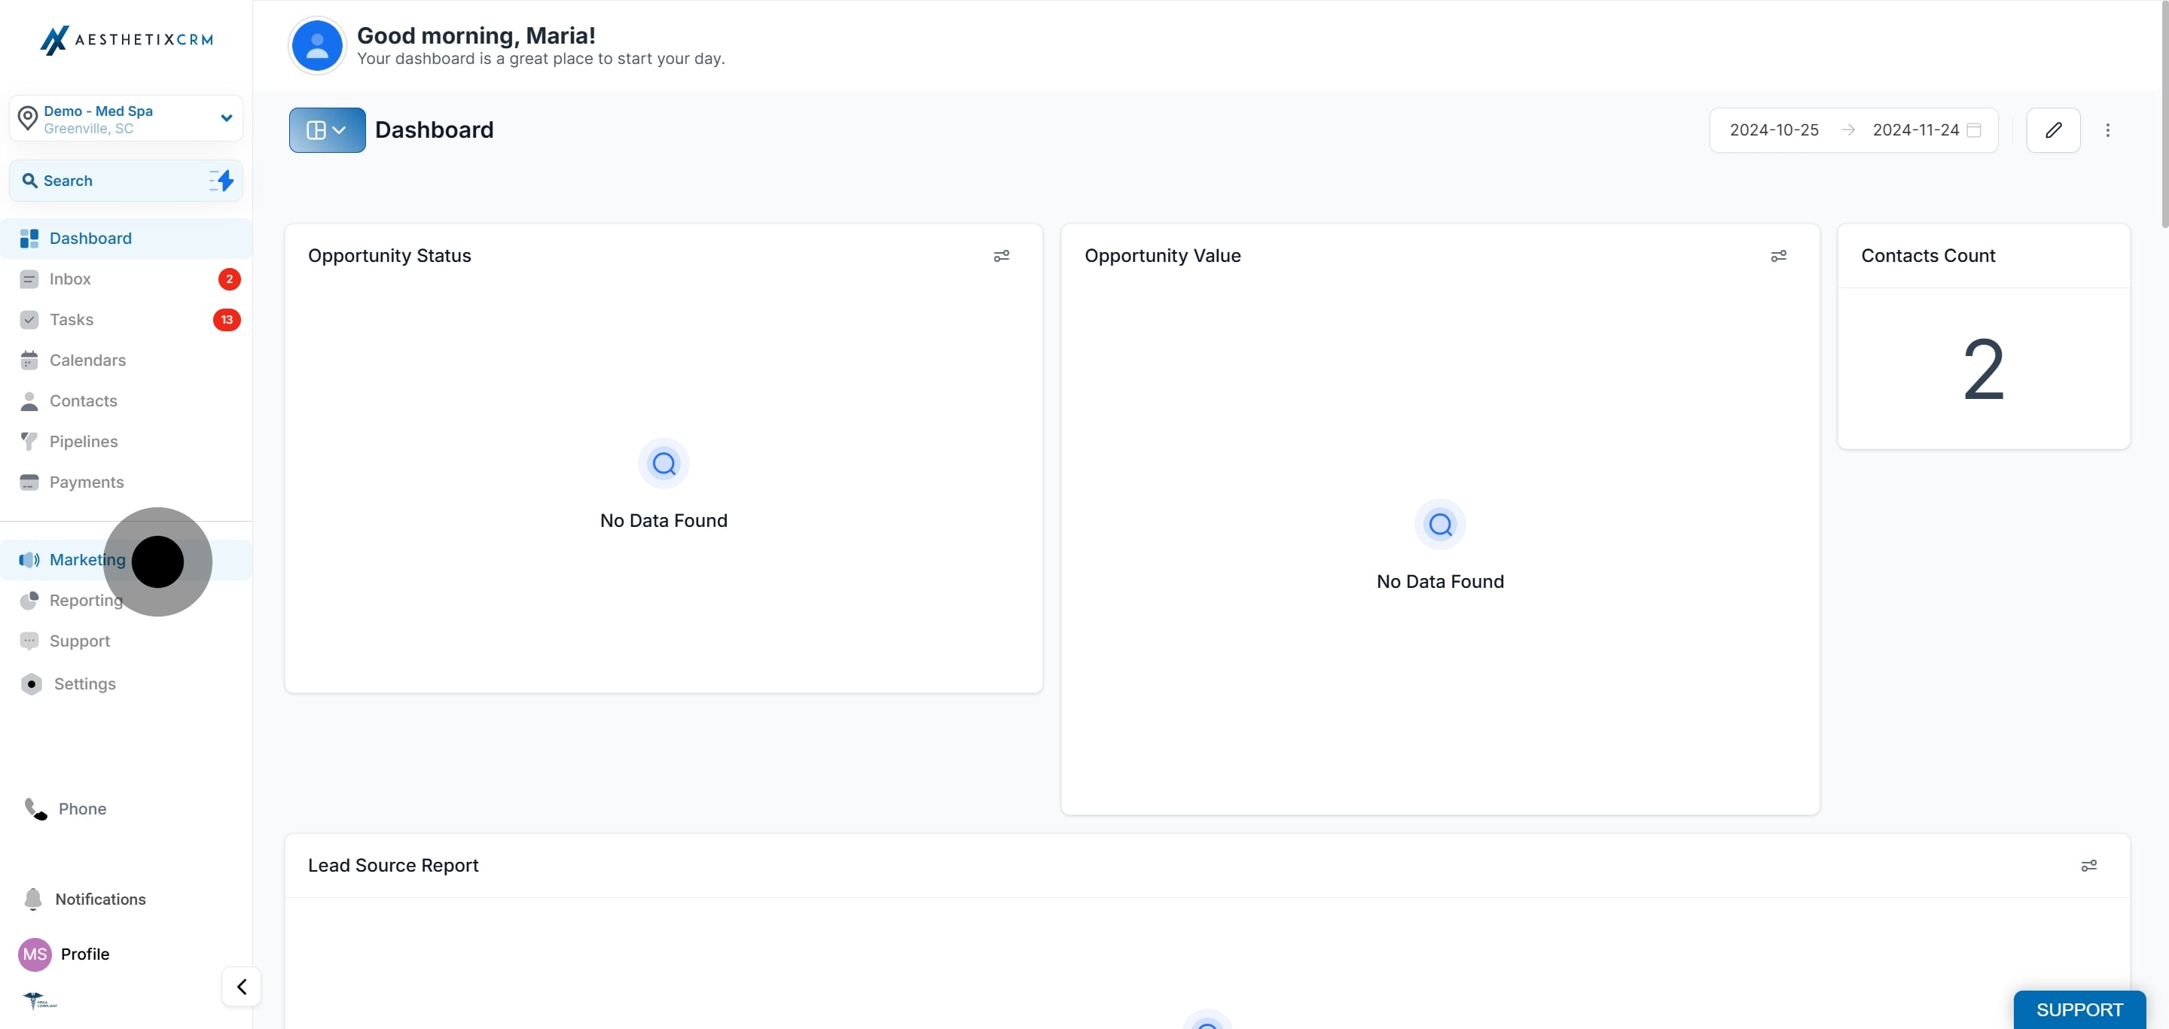Click the Phone dialer icon

[x=35, y=808]
